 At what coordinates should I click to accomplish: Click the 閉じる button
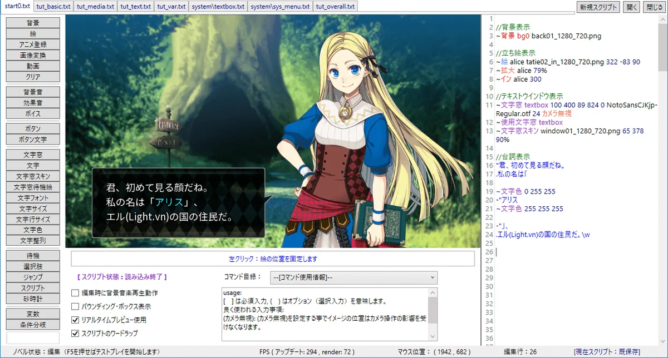coord(654,7)
